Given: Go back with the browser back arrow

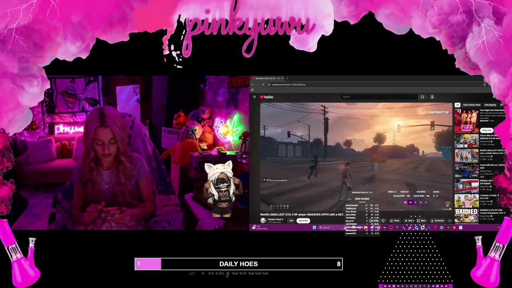Looking at the screenshot, I should pos(252,84).
